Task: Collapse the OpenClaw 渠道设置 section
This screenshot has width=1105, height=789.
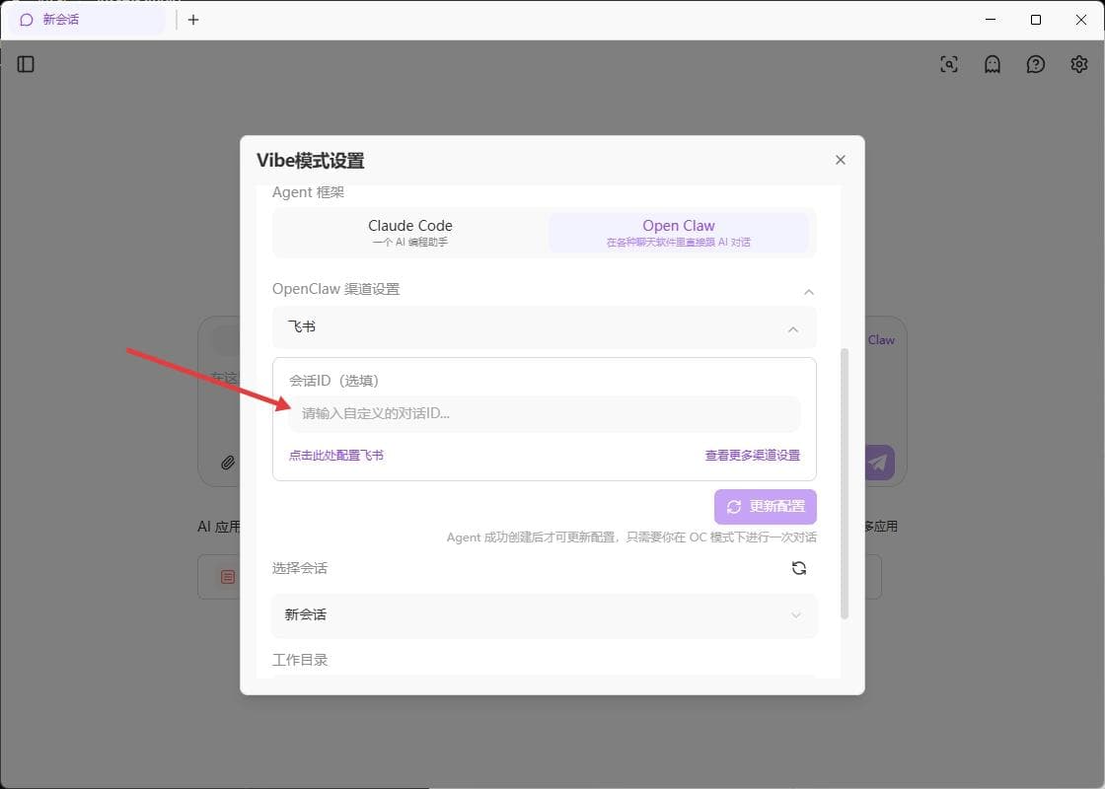Action: 809,291
